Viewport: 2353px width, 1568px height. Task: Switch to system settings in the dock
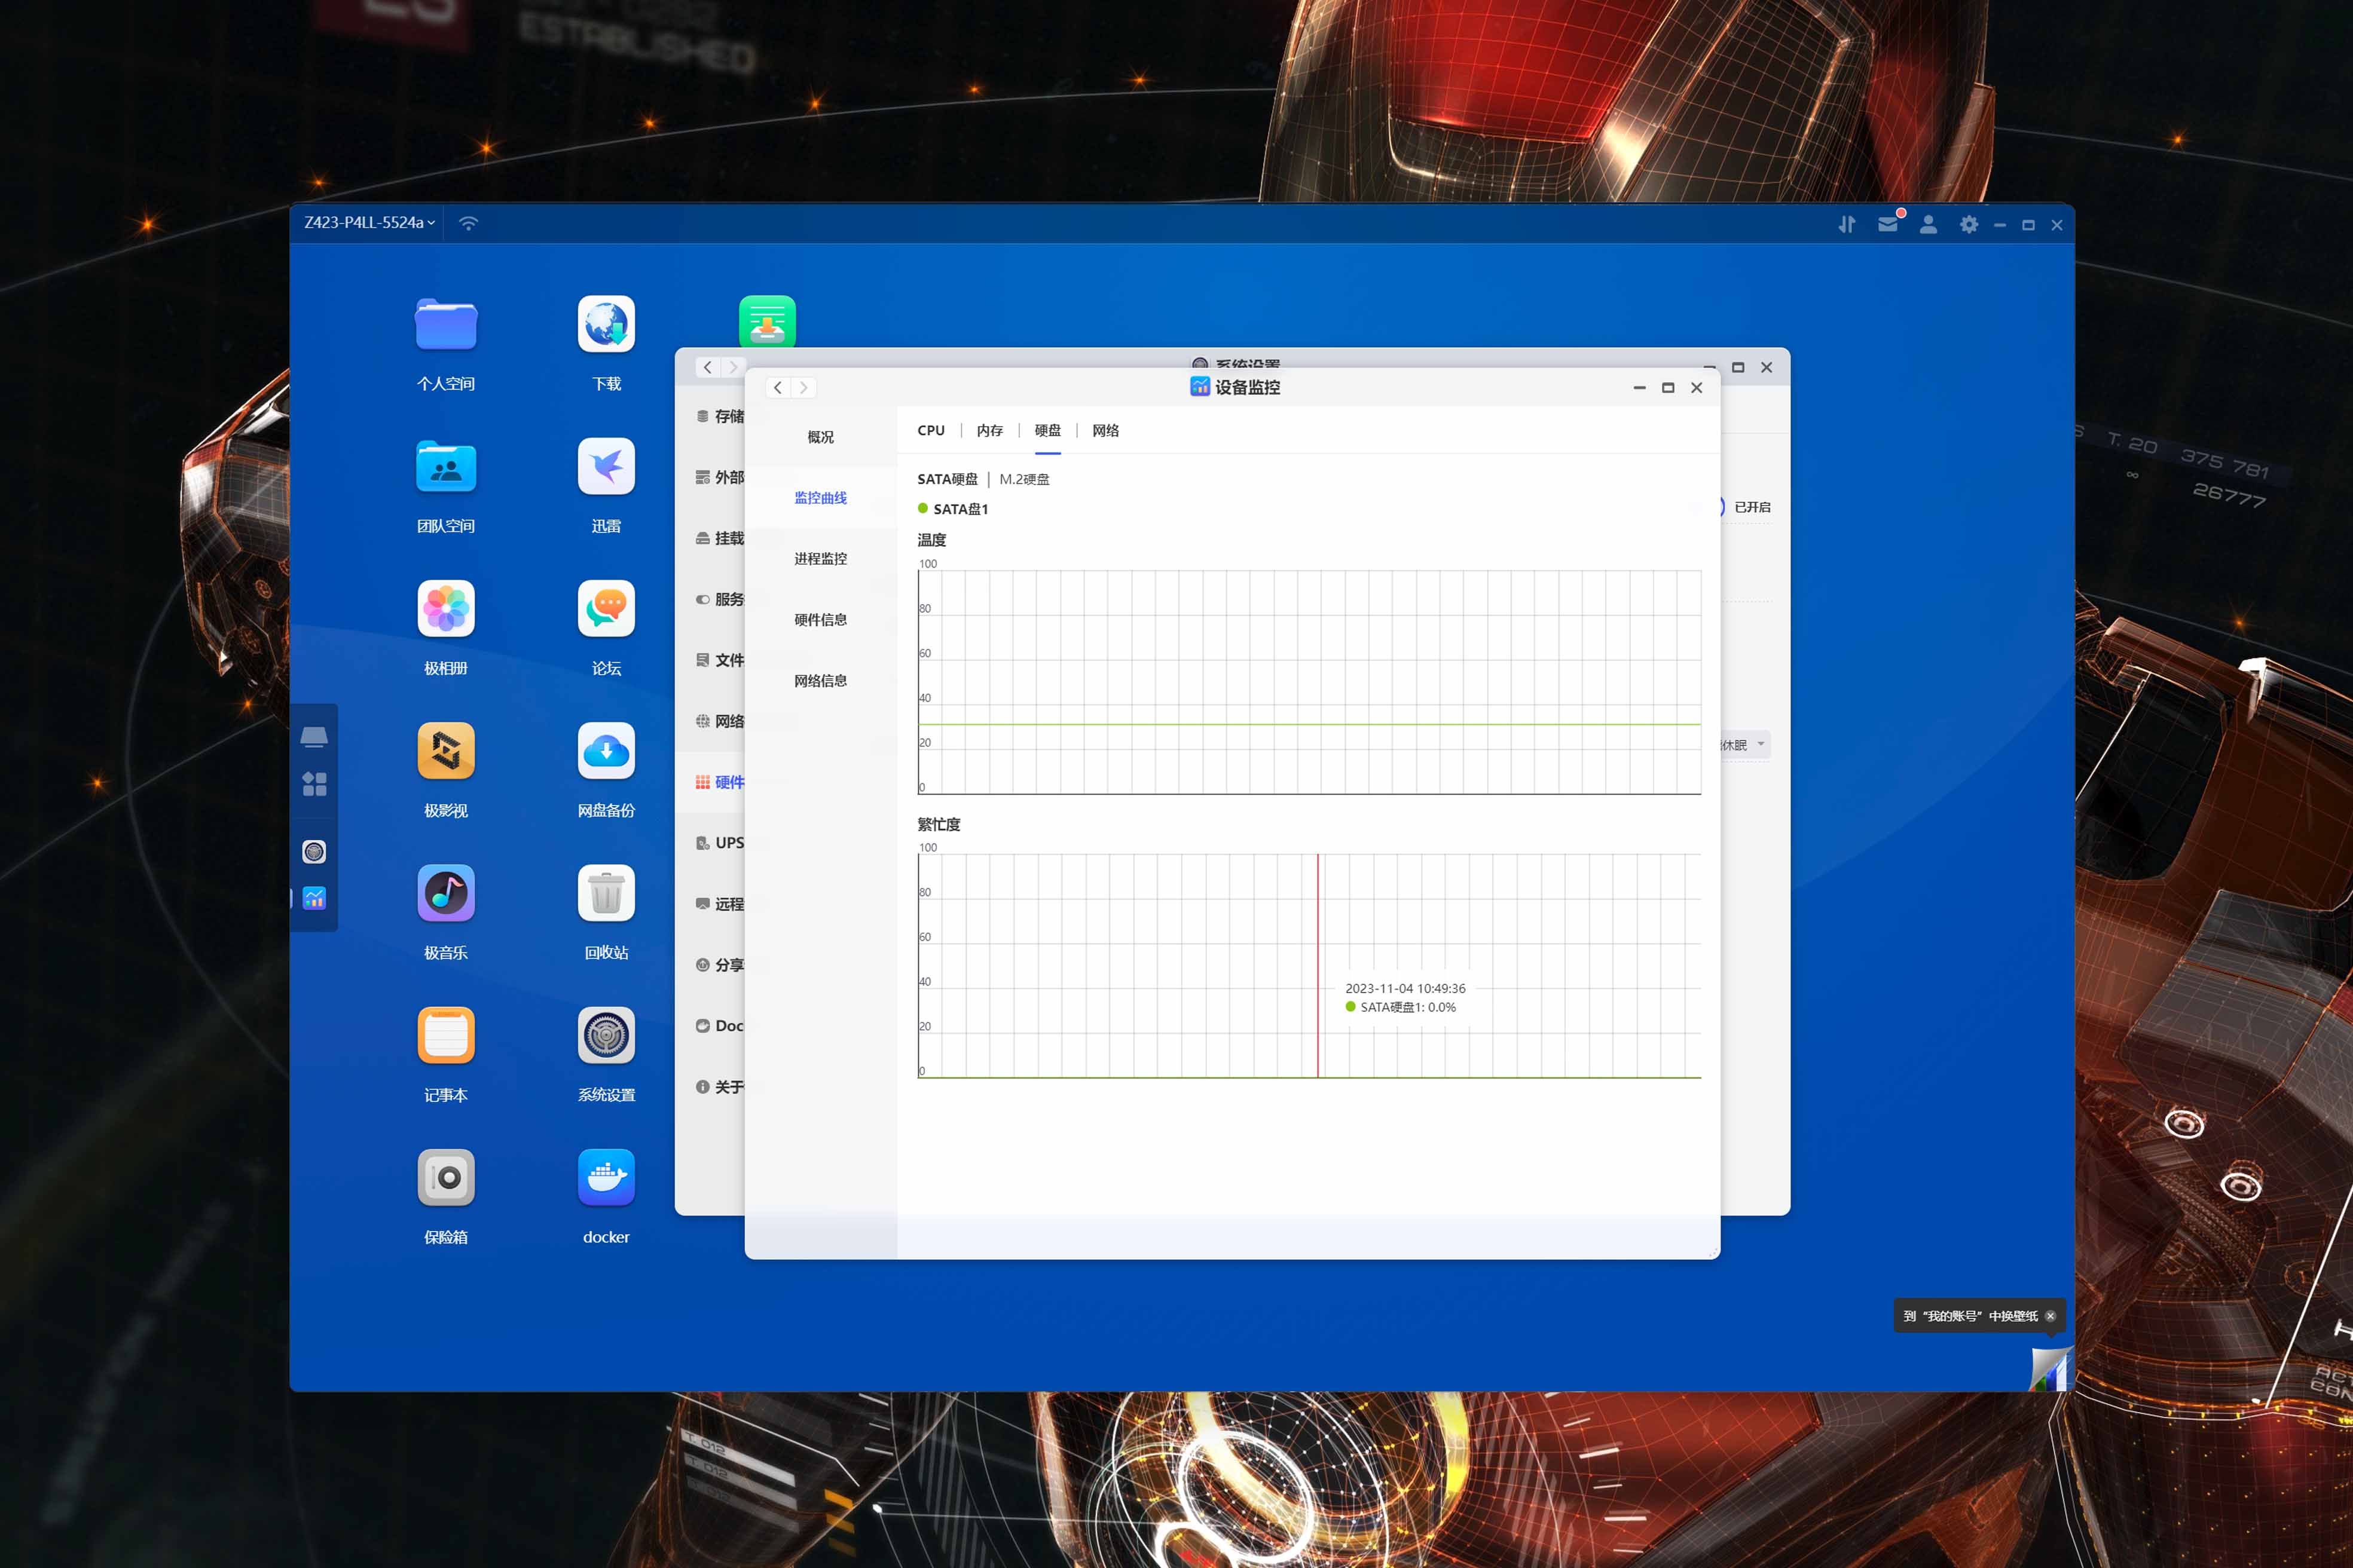coord(314,851)
